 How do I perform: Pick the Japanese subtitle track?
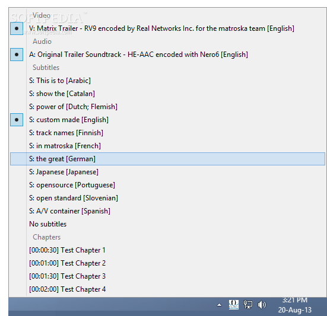[167, 172]
